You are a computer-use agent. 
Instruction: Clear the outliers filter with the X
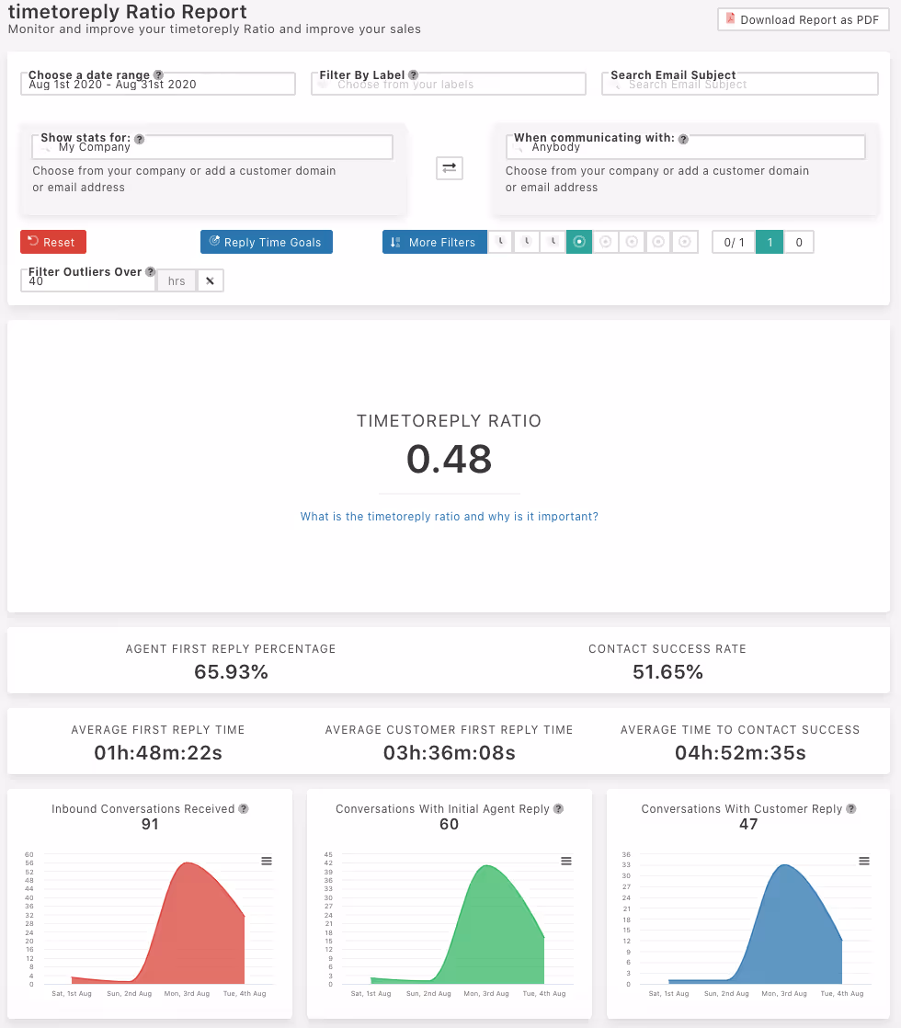tap(210, 280)
